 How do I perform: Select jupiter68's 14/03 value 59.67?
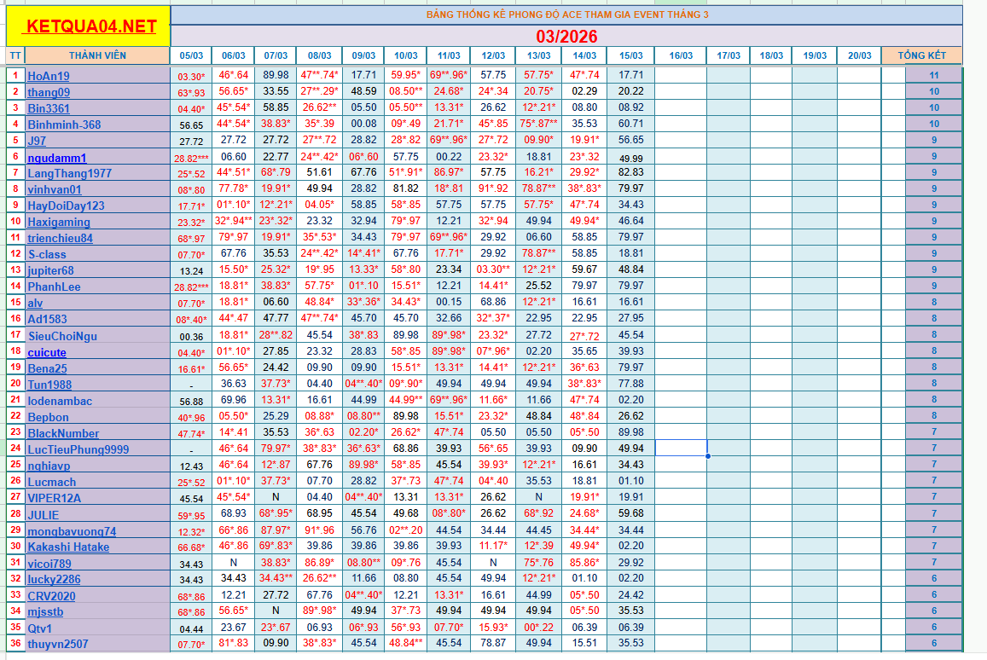pos(584,269)
